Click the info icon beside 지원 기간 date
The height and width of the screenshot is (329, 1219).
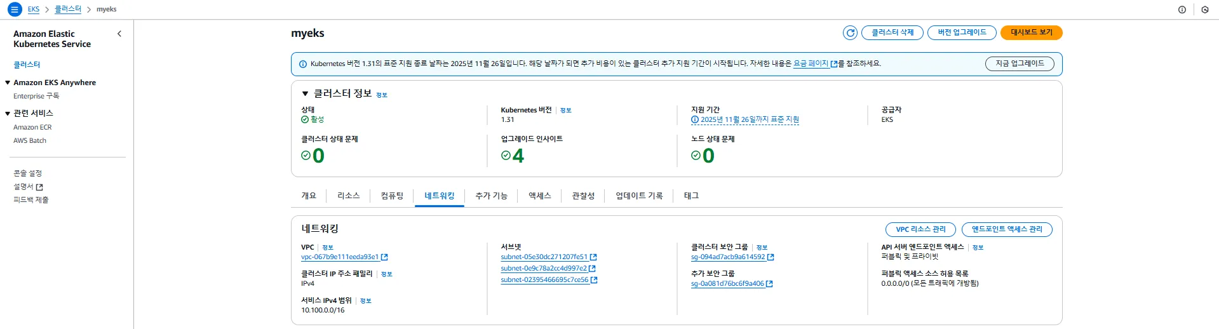[x=695, y=119]
